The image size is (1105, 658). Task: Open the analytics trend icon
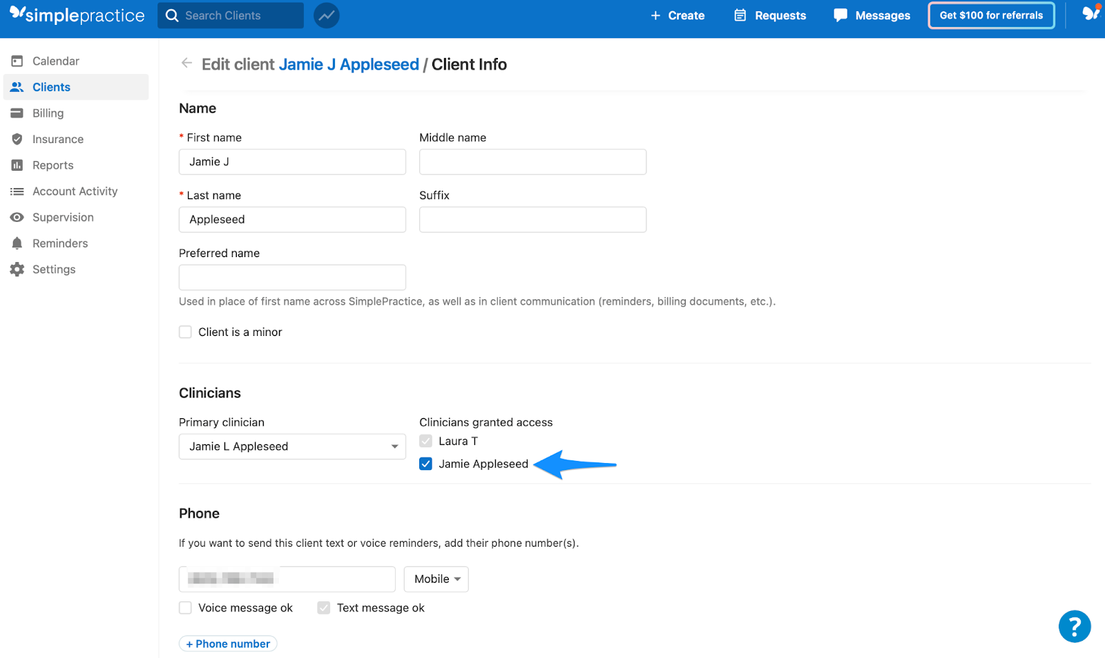click(x=327, y=15)
